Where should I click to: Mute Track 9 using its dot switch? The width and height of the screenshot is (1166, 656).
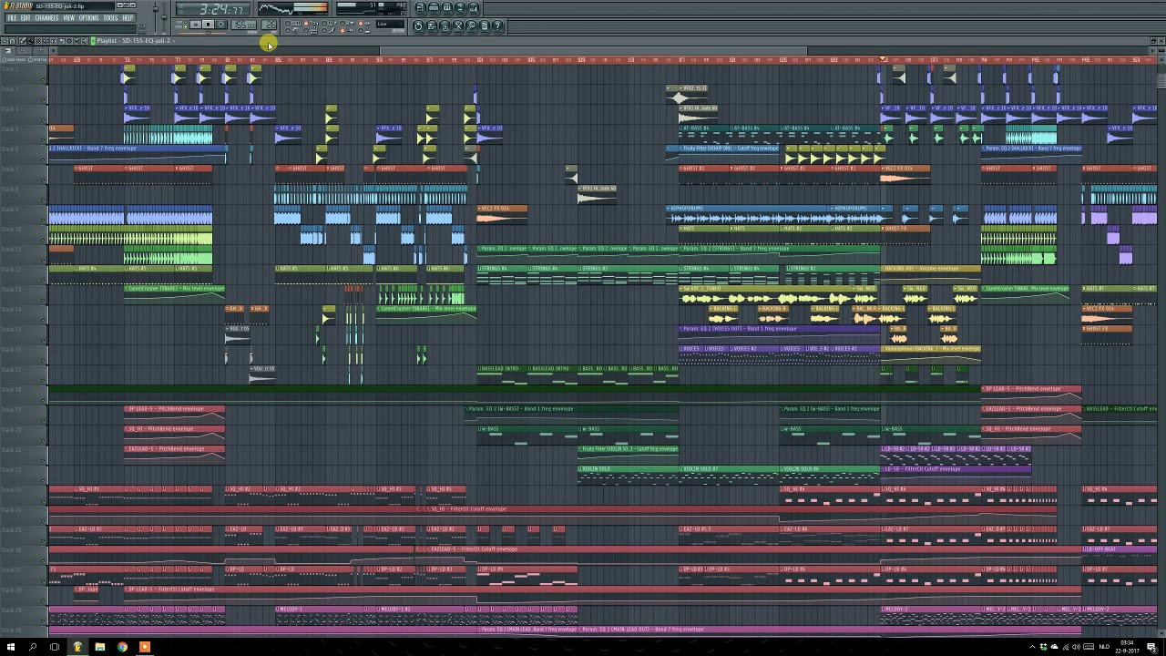[43, 220]
